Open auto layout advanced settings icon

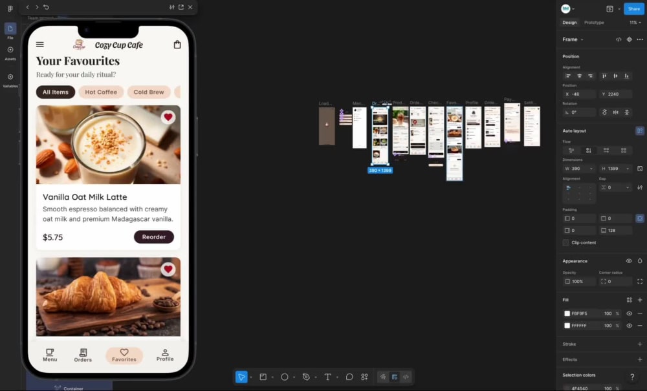(x=640, y=187)
